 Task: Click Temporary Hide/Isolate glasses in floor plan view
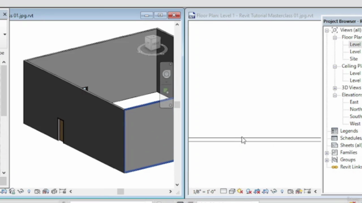274,191
